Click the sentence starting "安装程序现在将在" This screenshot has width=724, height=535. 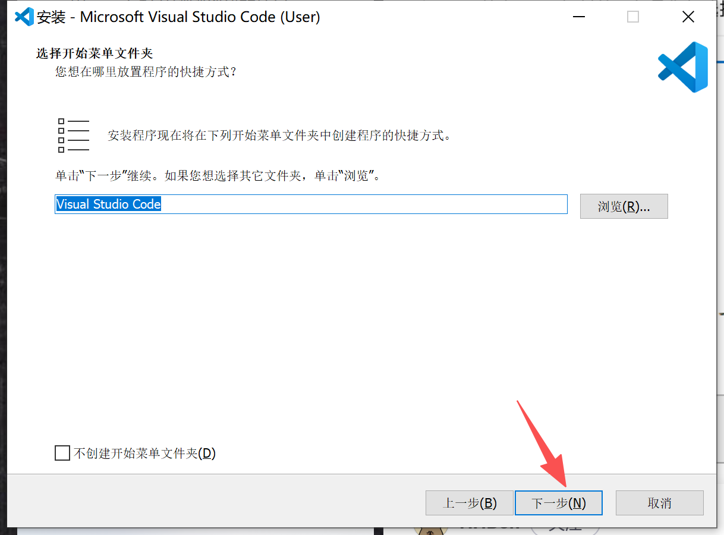point(279,136)
